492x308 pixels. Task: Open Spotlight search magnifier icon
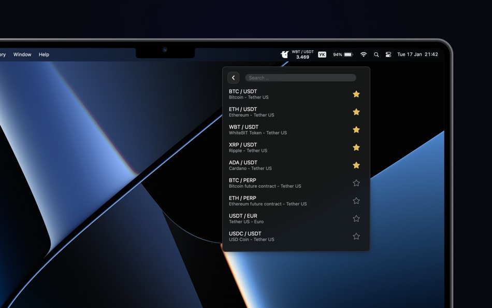376,54
